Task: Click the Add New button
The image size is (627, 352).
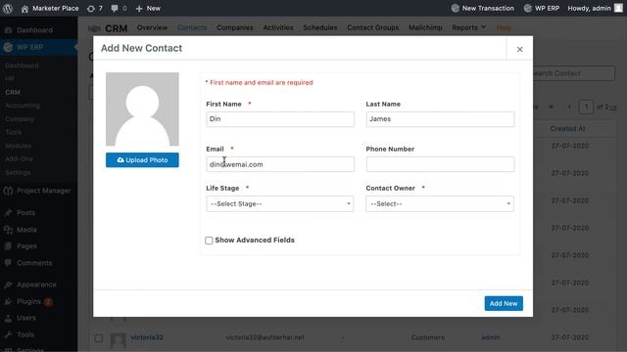Action: tap(504, 304)
